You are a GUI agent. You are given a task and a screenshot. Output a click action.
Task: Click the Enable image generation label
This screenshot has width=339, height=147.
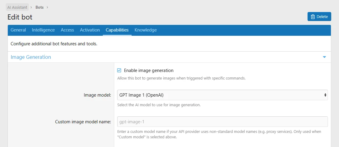pos(149,70)
